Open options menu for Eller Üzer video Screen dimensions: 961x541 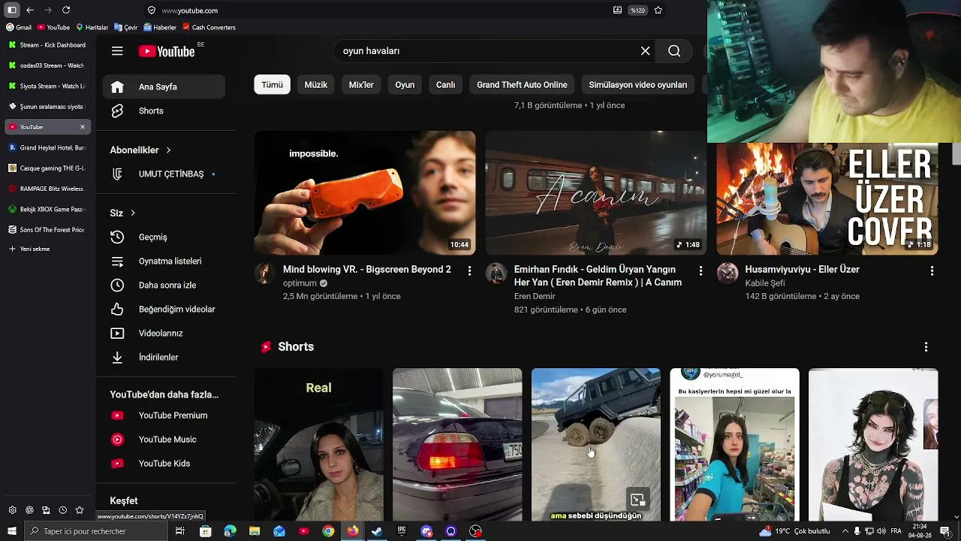pos(932,270)
